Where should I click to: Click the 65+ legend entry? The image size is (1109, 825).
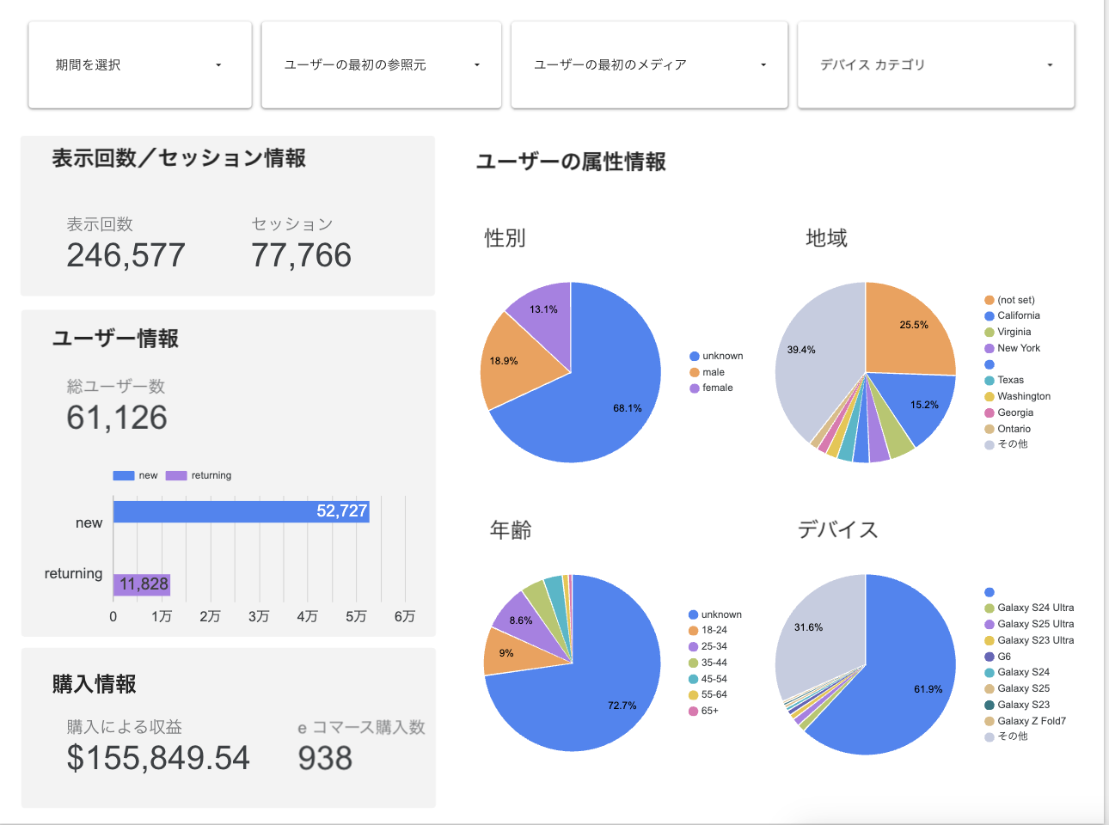click(703, 711)
